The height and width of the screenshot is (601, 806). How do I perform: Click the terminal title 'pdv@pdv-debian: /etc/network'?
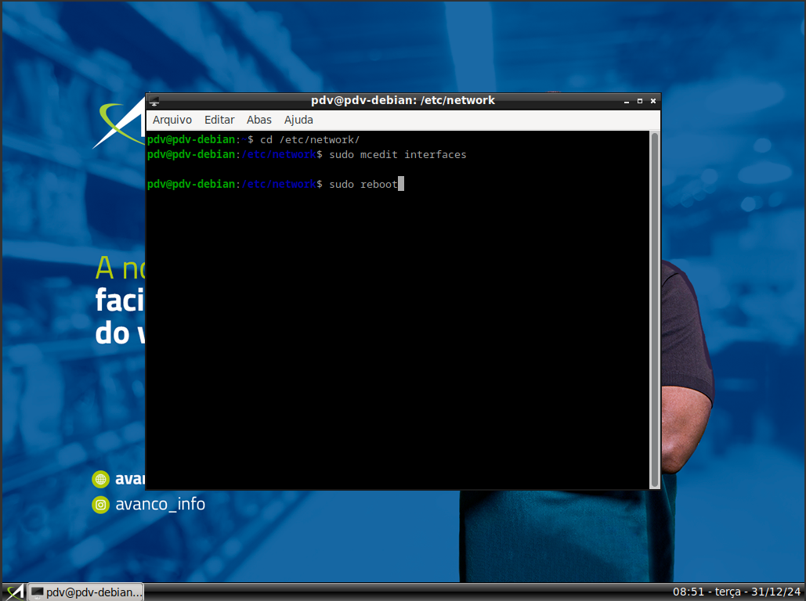point(403,100)
